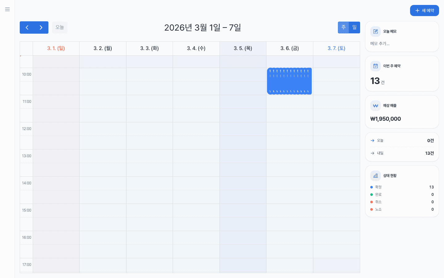Click the arrow icon beside 내일
Screen dimensions: 444x278
(x=372, y=153)
